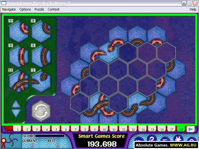Pick the red curved snake tile labeled 6

[x=19, y=32]
